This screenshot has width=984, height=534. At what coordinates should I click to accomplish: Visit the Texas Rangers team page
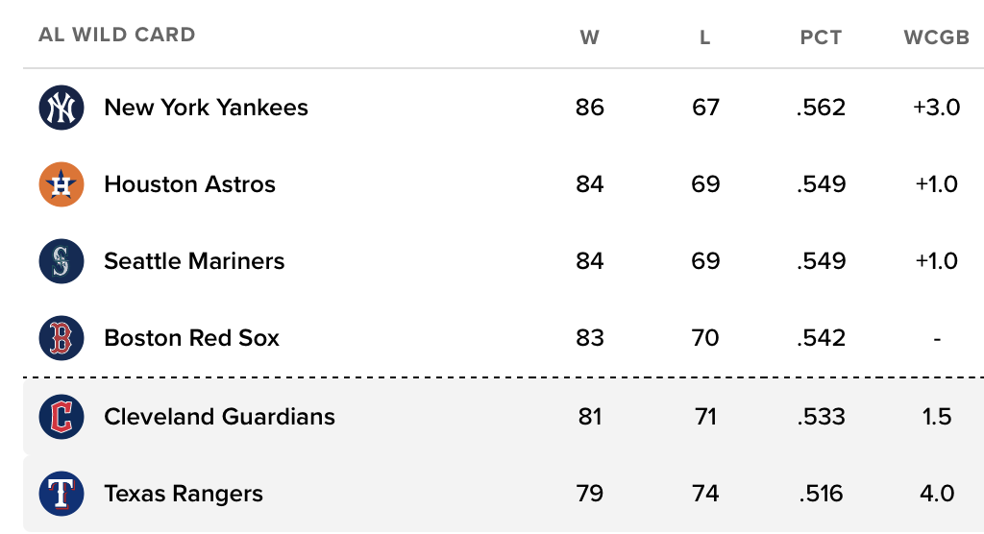(183, 494)
